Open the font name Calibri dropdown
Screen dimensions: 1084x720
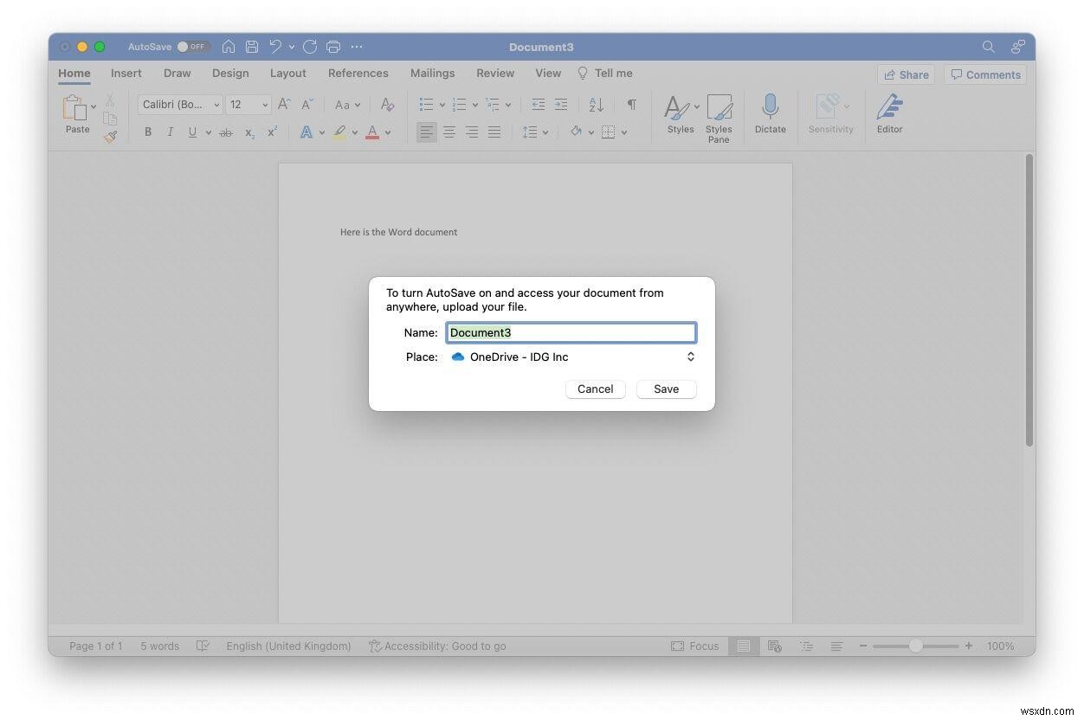tap(180, 105)
